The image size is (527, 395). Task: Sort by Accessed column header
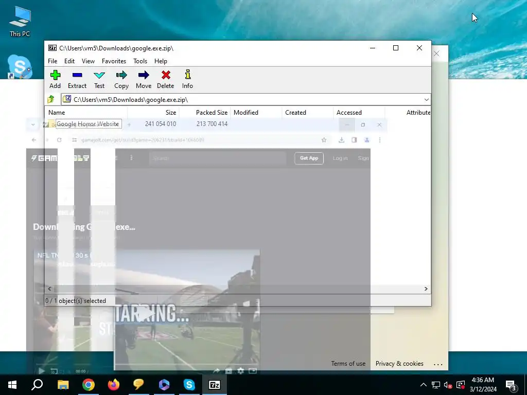pyautogui.click(x=359, y=113)
